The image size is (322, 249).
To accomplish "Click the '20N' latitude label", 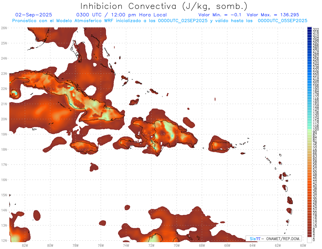I will click(x=4, y=119).
